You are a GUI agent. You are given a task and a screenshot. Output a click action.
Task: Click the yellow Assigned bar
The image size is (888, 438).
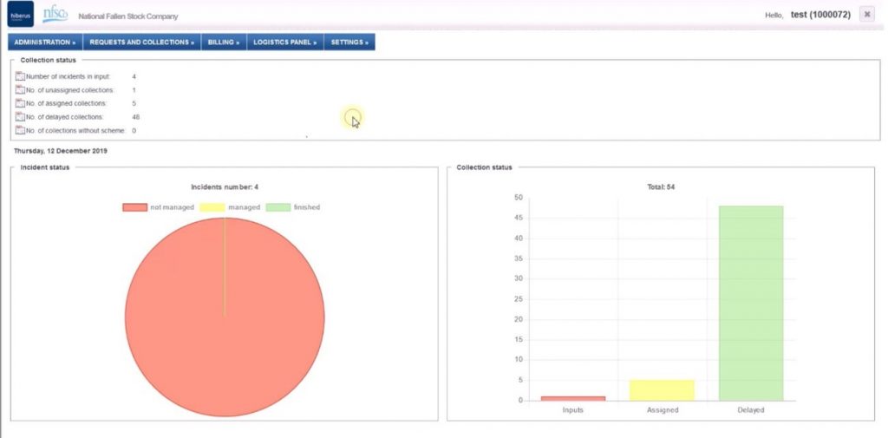click(x=662, y=390)
